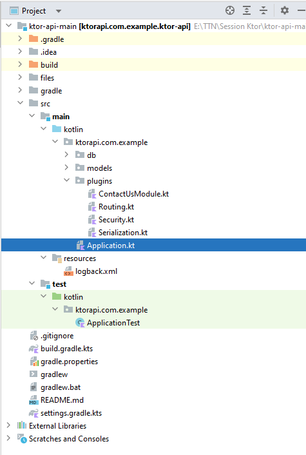Select Security.kt in the tree
Screen dimensions: 306x455
click(116, 220)
